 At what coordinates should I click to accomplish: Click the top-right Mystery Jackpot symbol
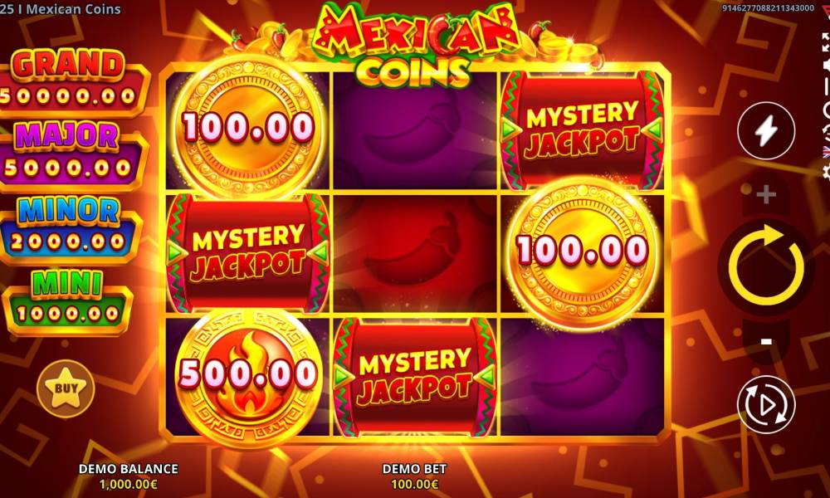tap(582, 130)
